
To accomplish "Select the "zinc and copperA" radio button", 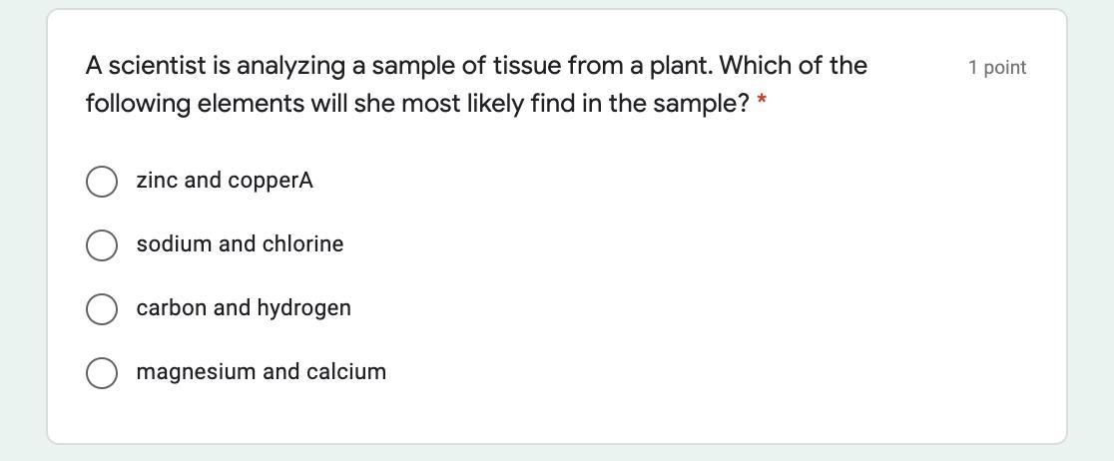I will point(102,182).
